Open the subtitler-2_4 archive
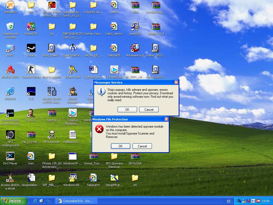The image size is (273, 205). tap(156, 26)
